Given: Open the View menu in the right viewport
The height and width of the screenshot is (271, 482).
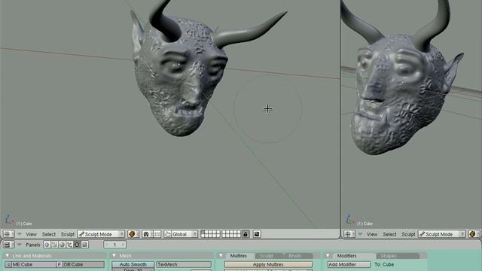Looking at the screenshot, I should (x=371, y=234).
